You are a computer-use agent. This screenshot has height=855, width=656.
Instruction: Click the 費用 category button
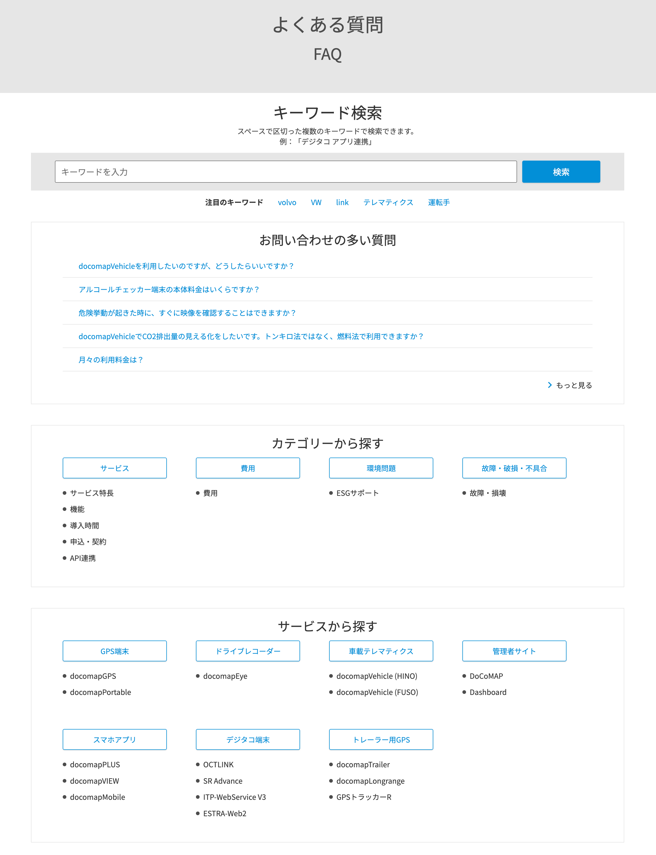[x=247, y=468]
